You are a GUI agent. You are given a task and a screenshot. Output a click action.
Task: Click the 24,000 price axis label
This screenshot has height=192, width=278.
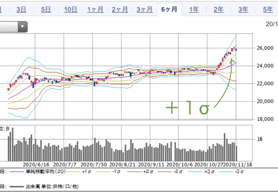coord(265,66)
